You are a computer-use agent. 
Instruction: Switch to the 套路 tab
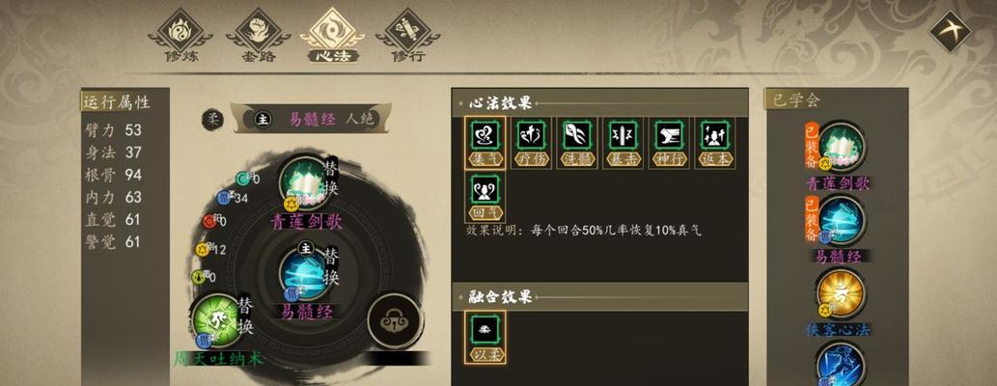click(x=258, y=37)
